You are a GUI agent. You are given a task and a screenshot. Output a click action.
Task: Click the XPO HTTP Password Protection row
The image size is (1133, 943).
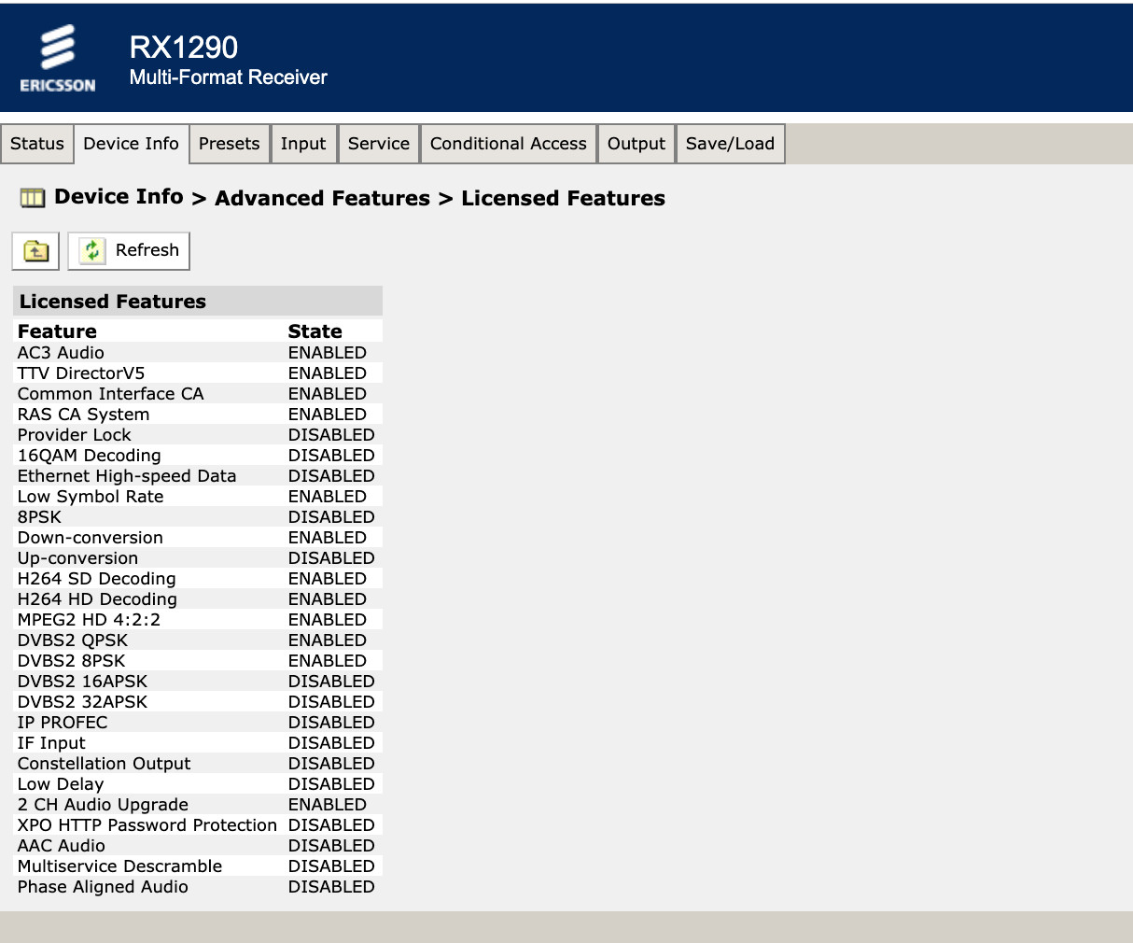pos(198,825)
